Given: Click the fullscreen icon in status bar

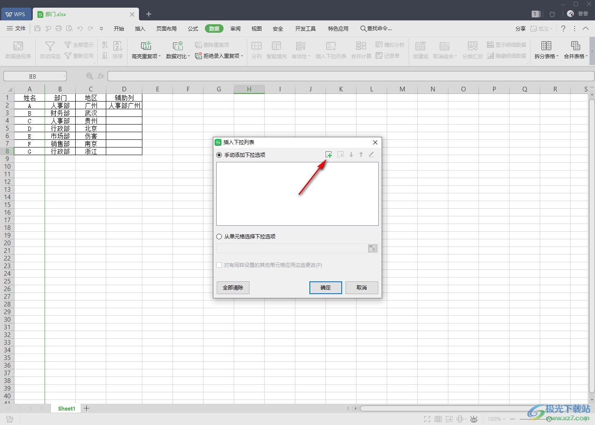Looking at the screenshot, I should (427, 419).
